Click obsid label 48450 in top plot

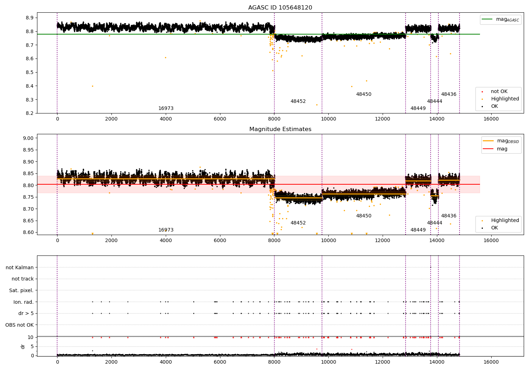point(364,94)
